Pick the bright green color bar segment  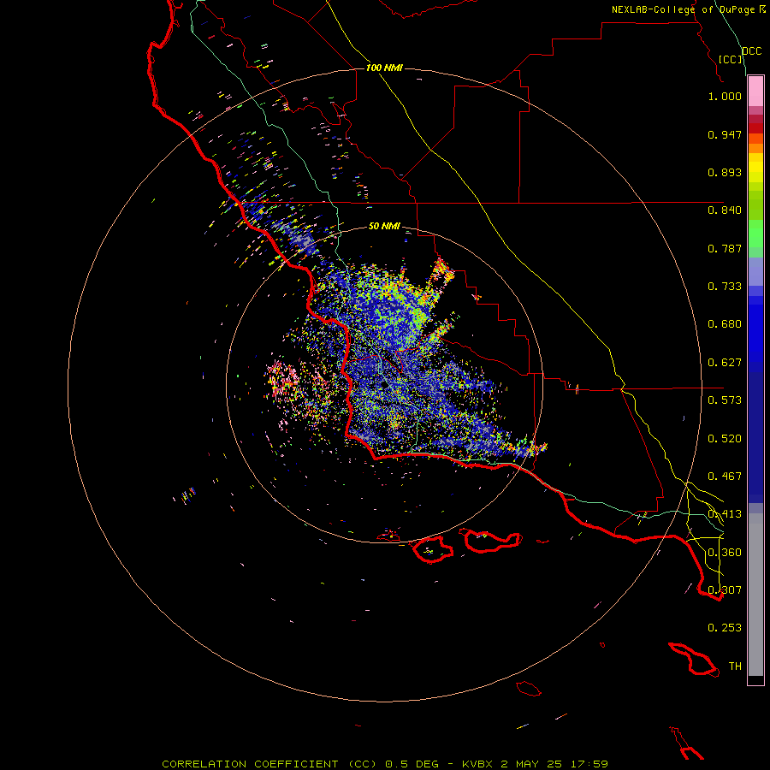pyautogui.click(x=755, y=234)
